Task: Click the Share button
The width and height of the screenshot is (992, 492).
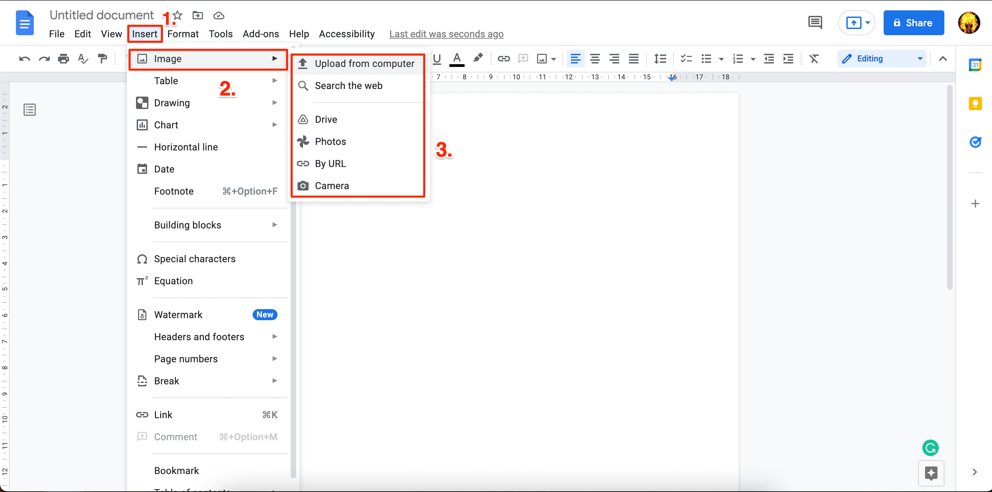Action: [x=912, y=24]
